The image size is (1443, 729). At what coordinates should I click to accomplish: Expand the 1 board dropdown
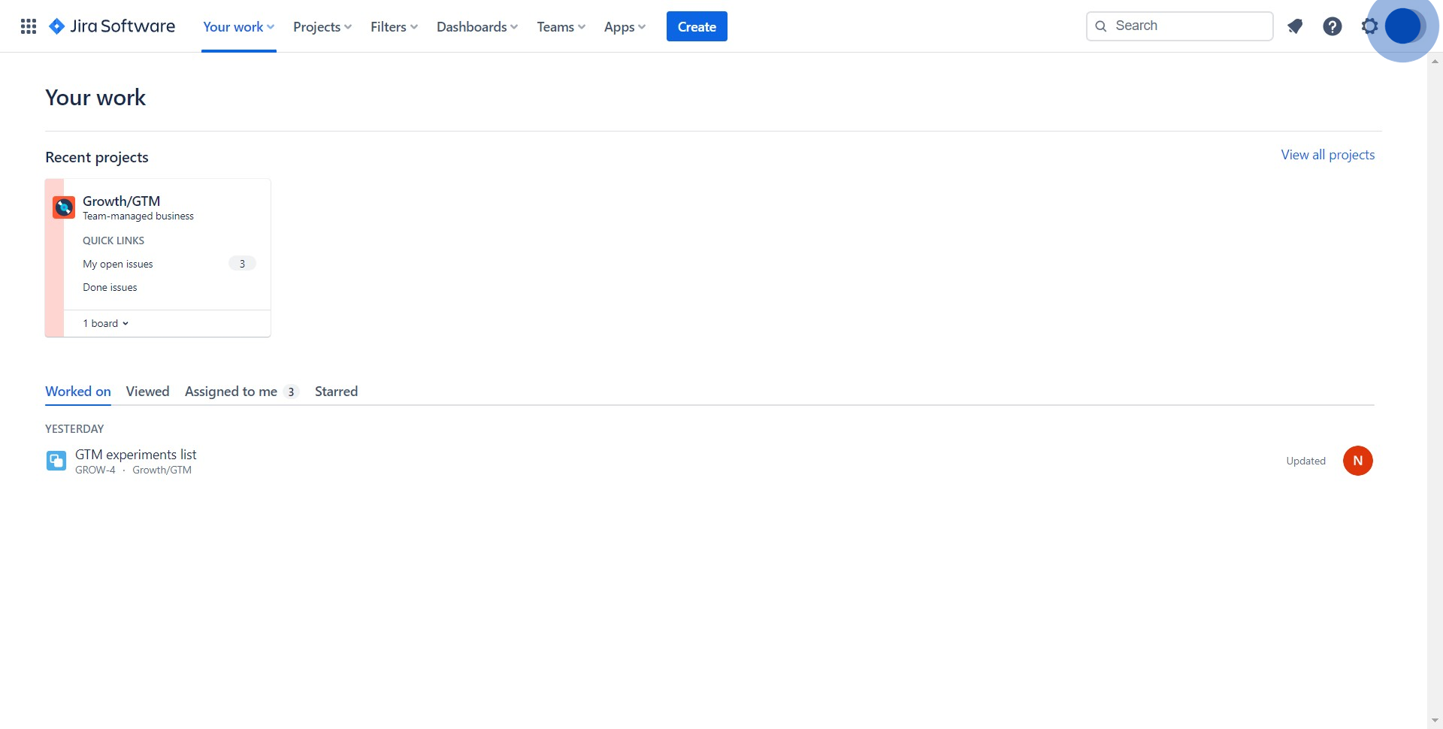[x=106, y=323]
